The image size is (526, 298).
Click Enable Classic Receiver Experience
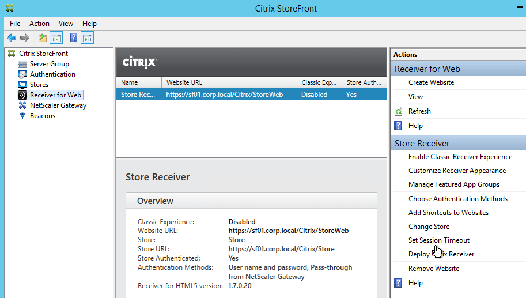pyautogui.click(x=460, y=157)
